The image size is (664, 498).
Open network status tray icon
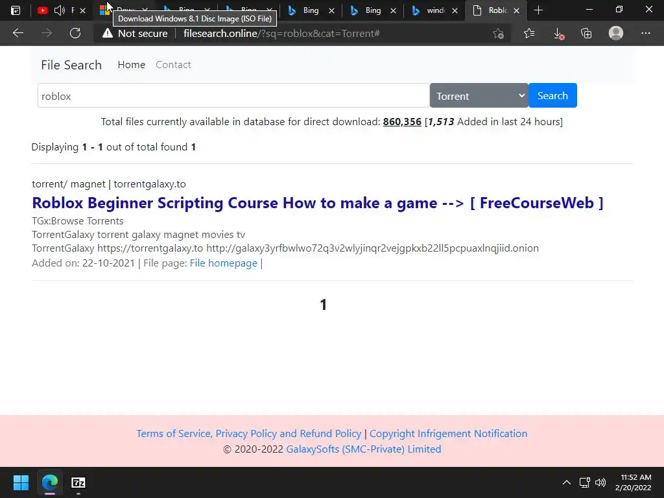(585, 482)
